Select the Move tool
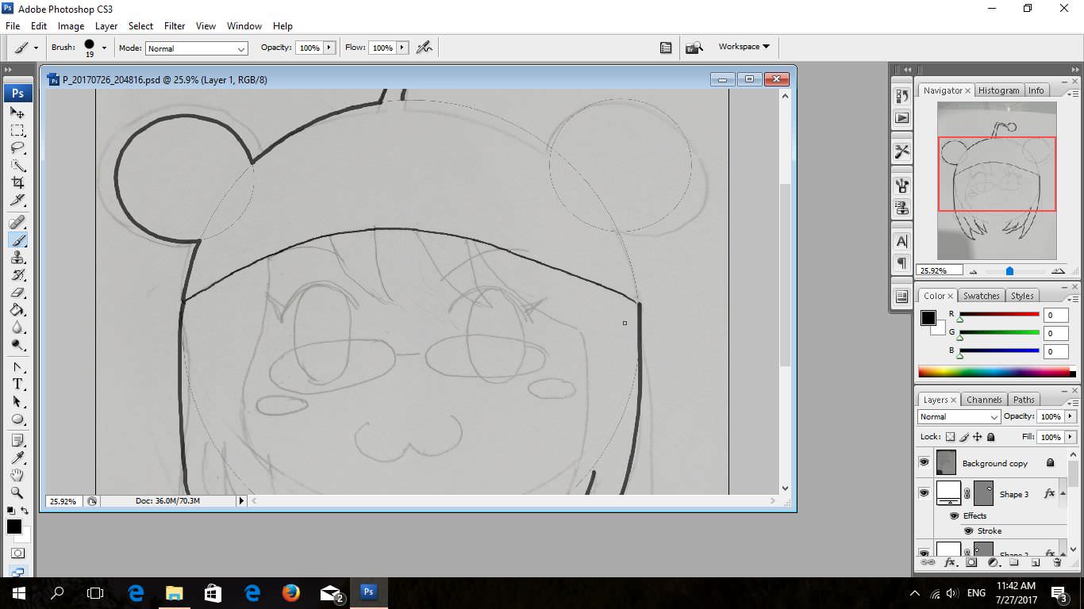 (x=17, y=113)
